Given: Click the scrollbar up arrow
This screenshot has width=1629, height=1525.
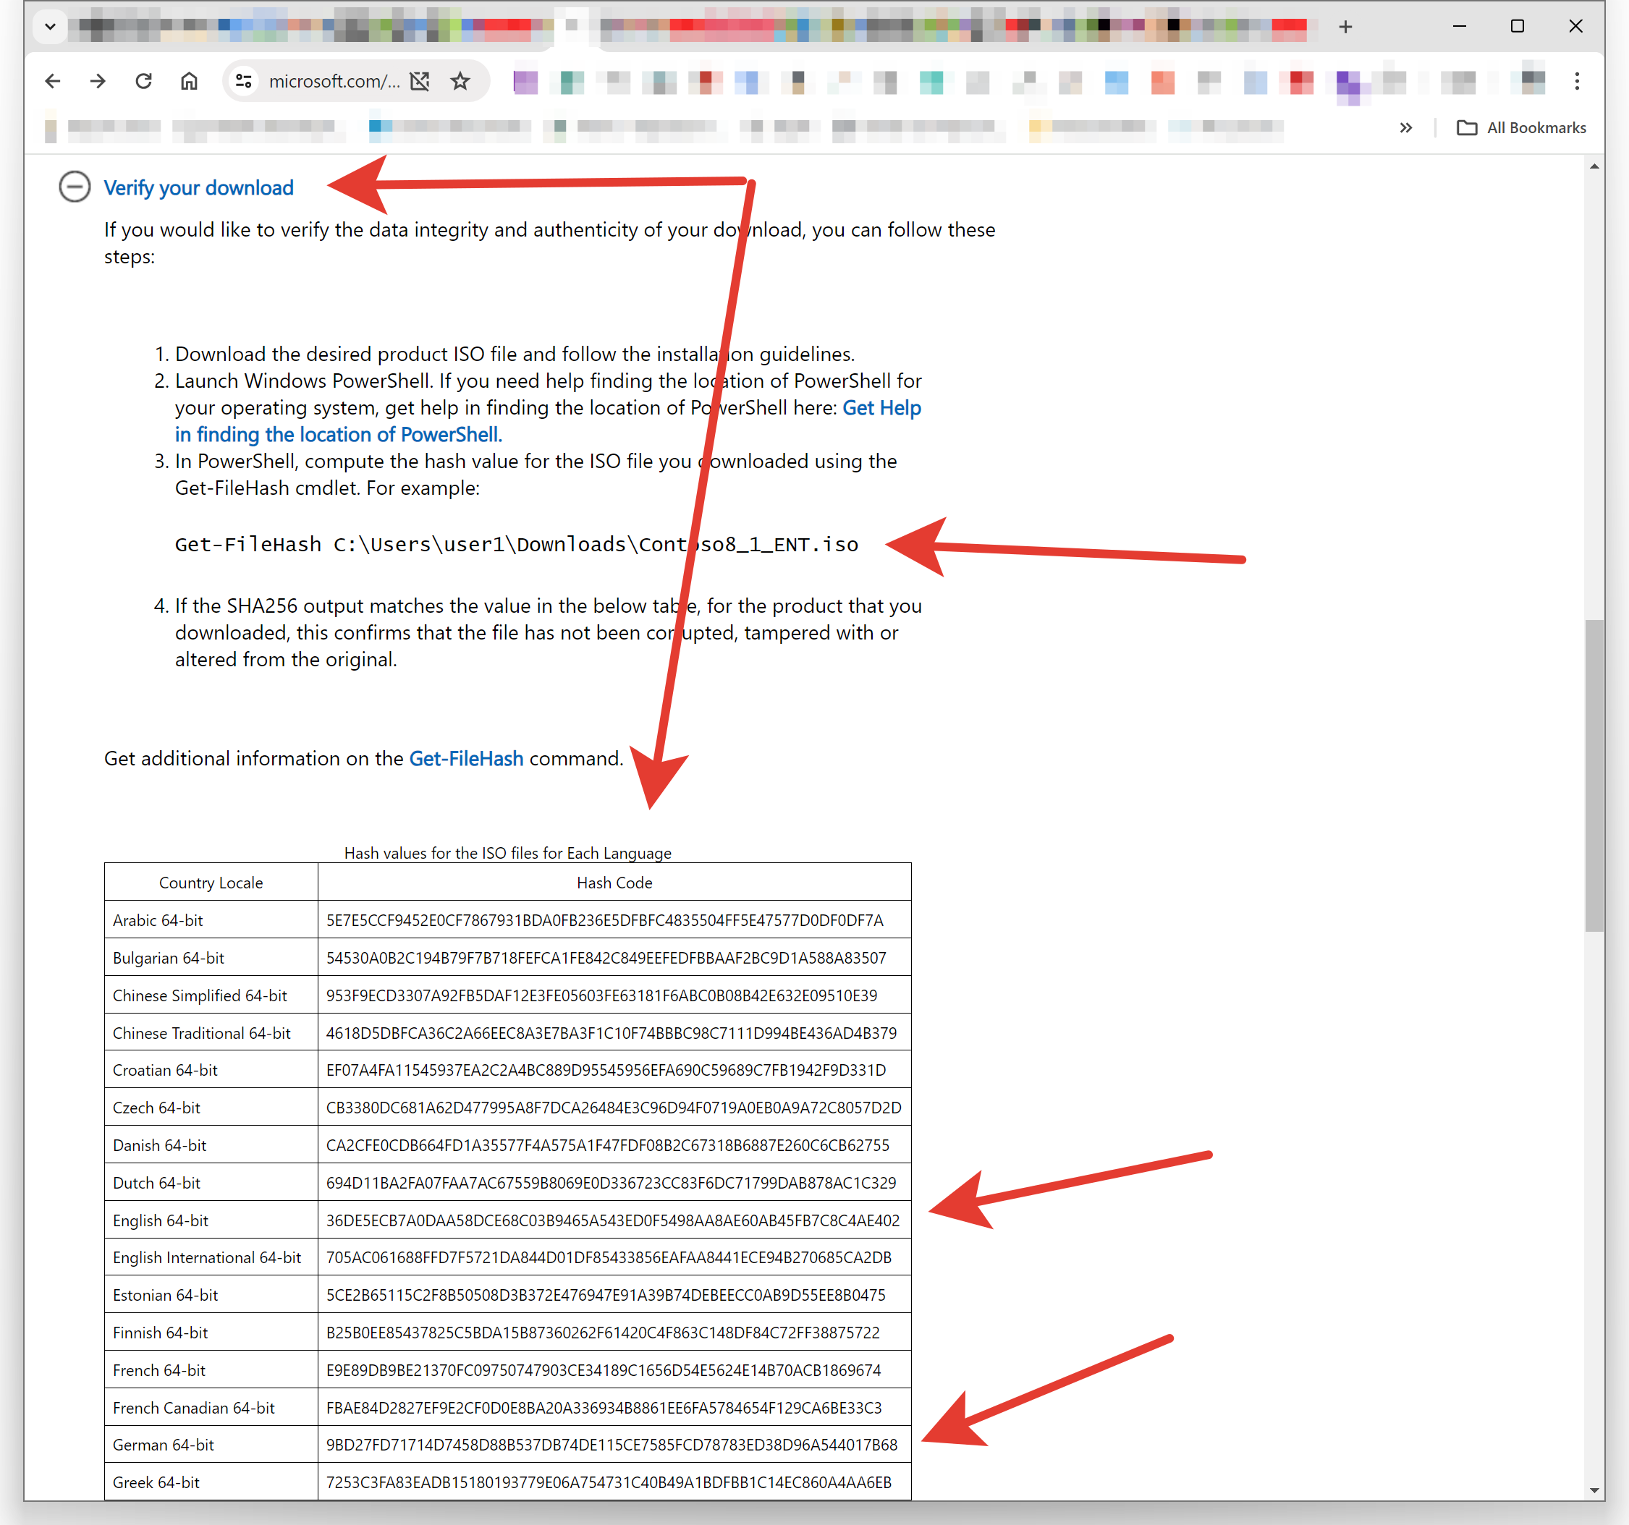Looking at the screenshot, I should point(1594,167).
